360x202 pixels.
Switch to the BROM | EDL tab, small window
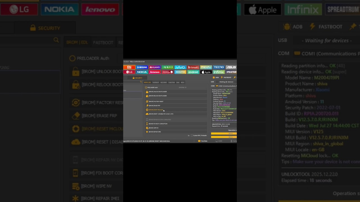148,82
